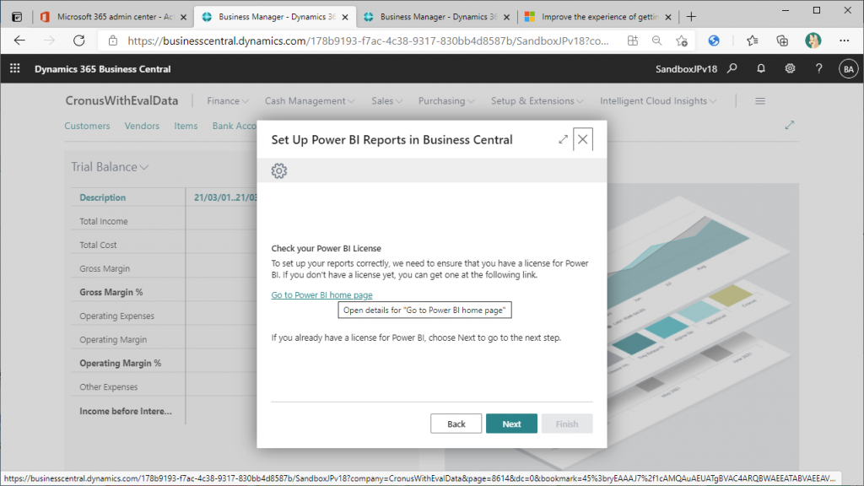Expand the Cash Management menu
864x486 pixels.
click(x=310, y=101)
